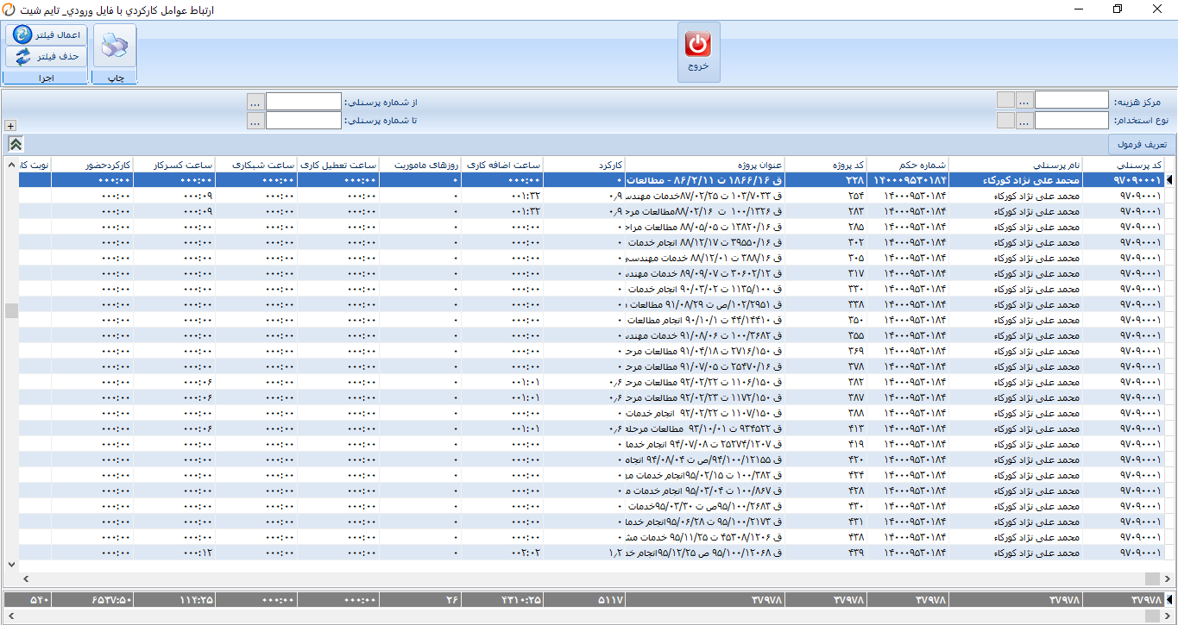Select the project code cell ۳۵۰
Screen dimensions: 1178x625
(826, 320)
